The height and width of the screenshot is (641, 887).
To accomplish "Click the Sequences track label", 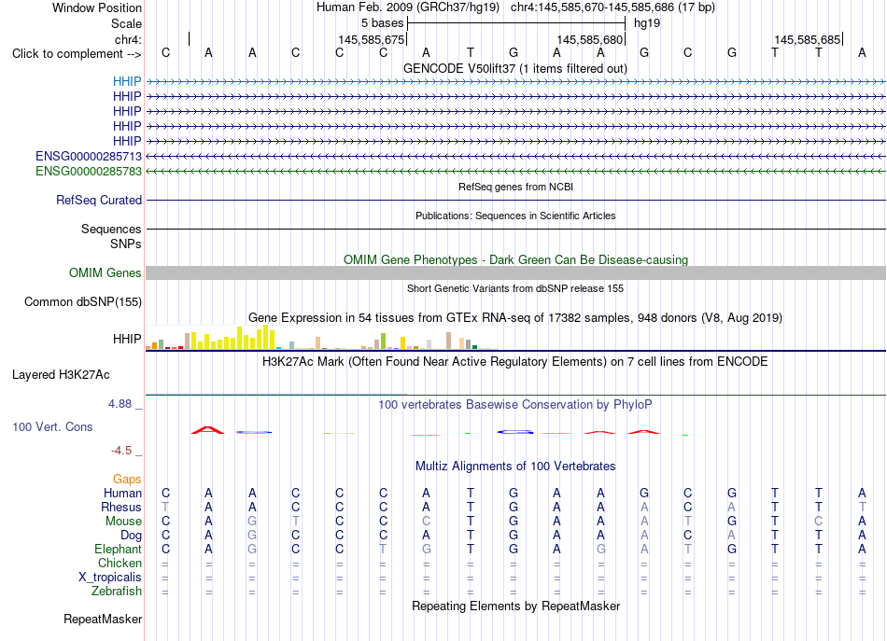I will click(111, 229).
